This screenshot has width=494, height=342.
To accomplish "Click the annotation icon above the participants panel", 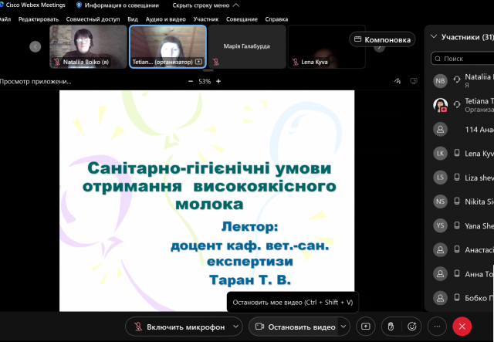I will [398, 80].
